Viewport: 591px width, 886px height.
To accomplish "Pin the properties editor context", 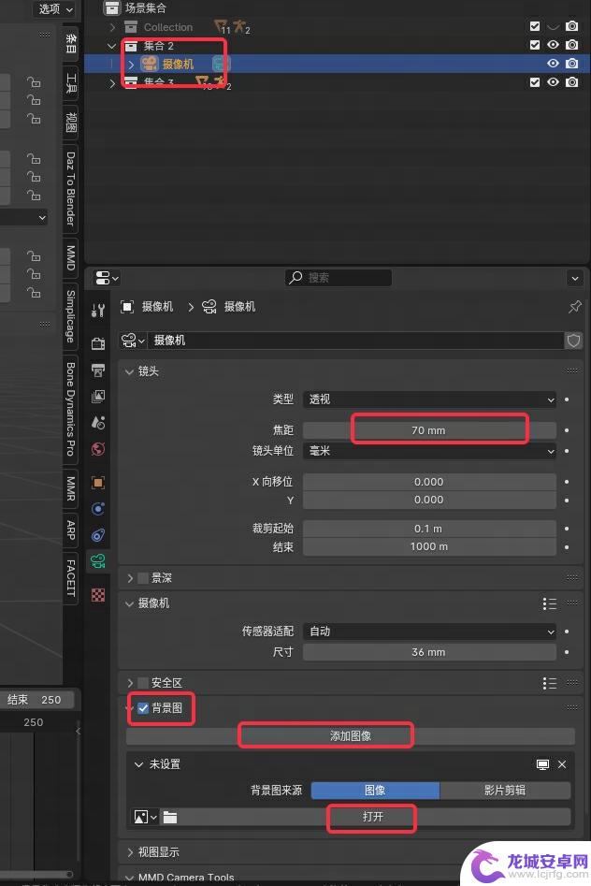I will pyautogui.click(x=574, y=307).
